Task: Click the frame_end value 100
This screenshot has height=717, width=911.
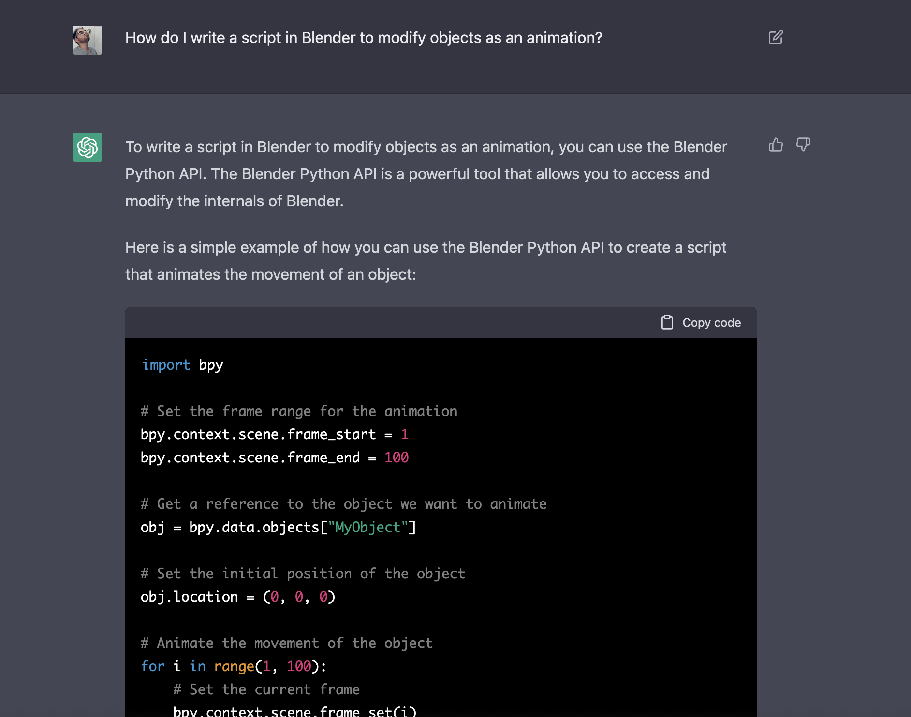Action: [397, 458]
